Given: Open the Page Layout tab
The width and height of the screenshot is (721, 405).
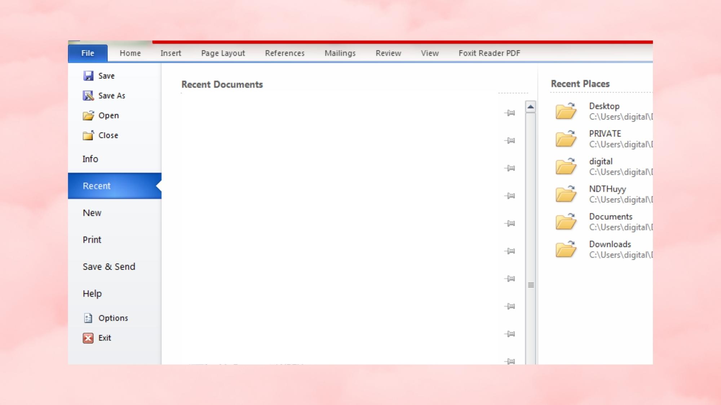Looking at the screenshot, I should pyautogui.click(x=223, y=53).
